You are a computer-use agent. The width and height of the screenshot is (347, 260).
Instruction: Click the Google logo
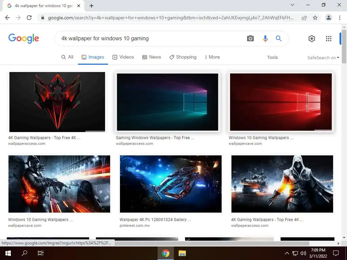[x=24, y=39]
